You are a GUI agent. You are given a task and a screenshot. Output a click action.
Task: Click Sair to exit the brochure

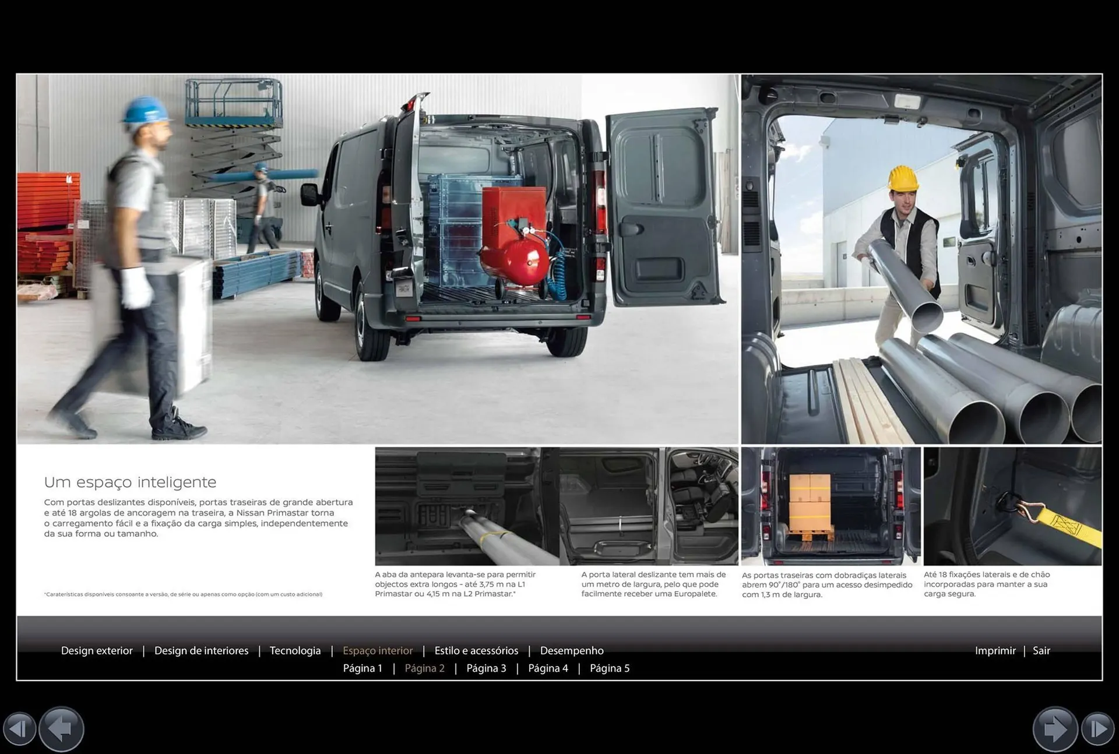click(1041, 650)
